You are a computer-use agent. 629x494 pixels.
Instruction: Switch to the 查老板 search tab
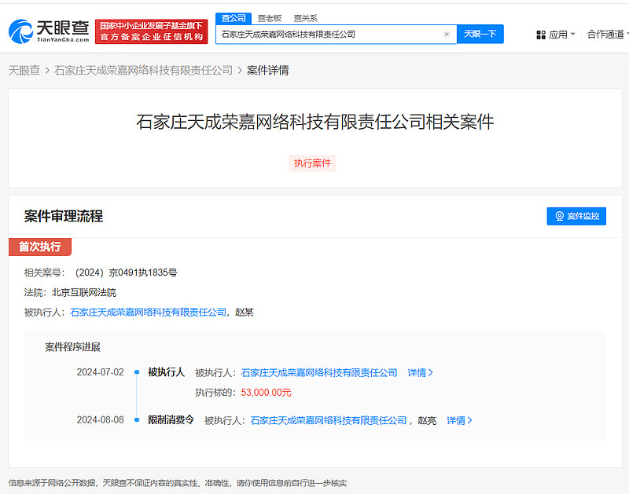click(x=270, y=18)
